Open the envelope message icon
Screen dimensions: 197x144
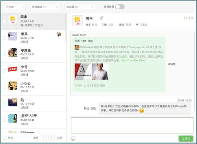191,18
